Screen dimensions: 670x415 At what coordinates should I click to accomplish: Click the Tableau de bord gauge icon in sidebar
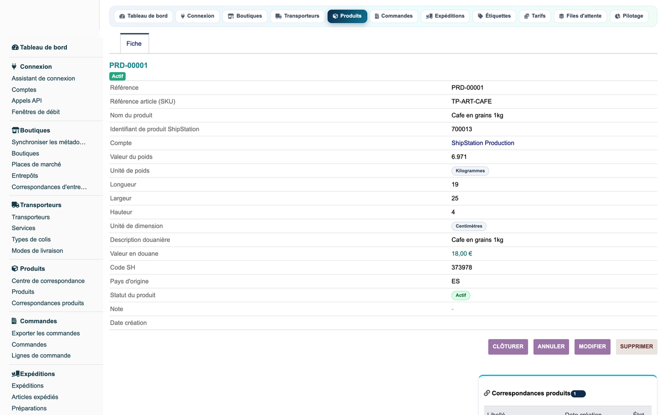click(x=15, y=47)
